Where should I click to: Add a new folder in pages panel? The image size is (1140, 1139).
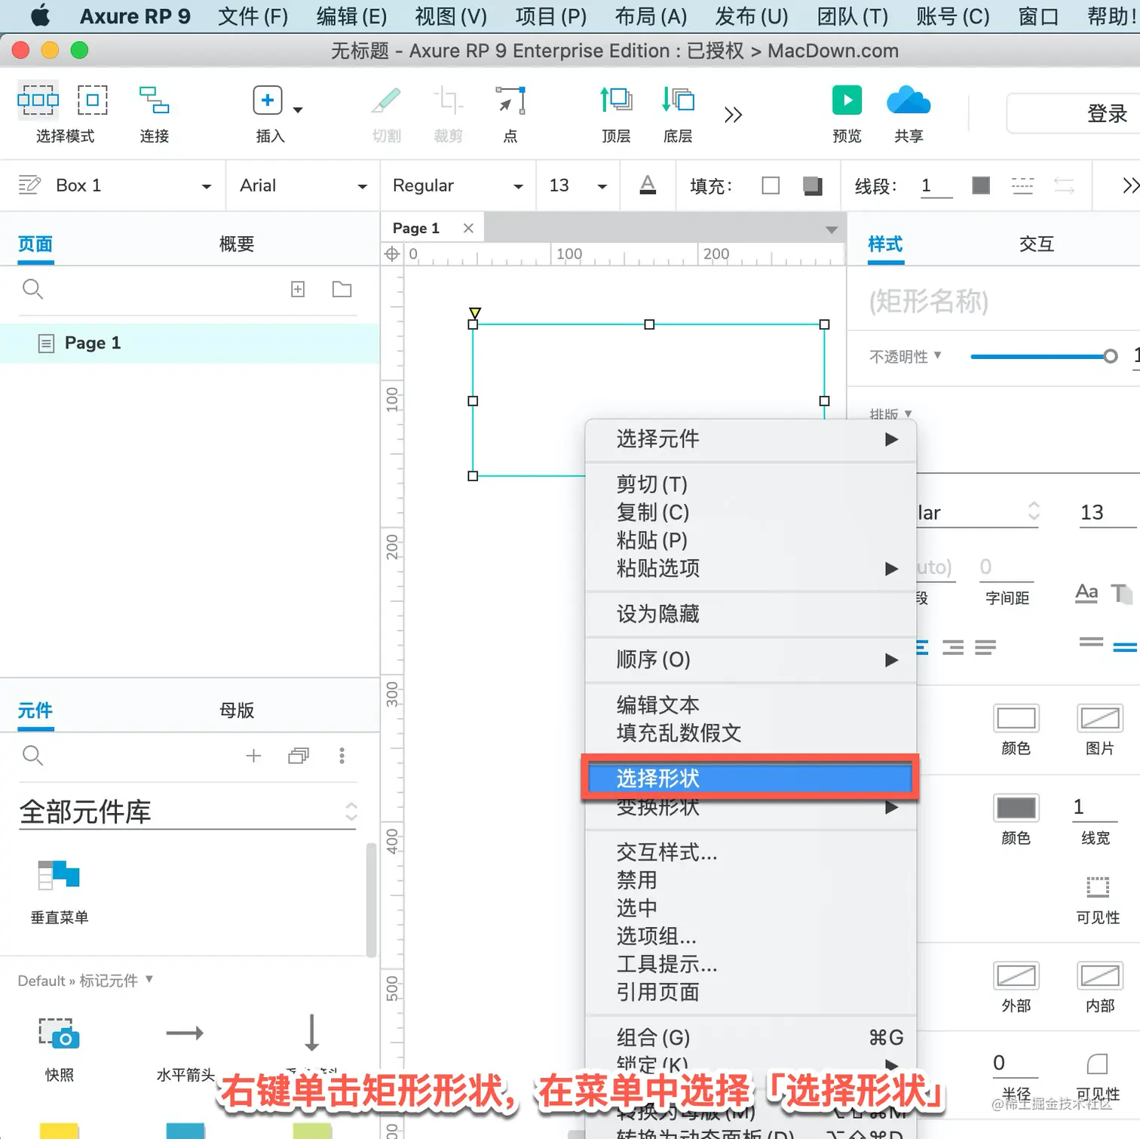tap(342, 289)
